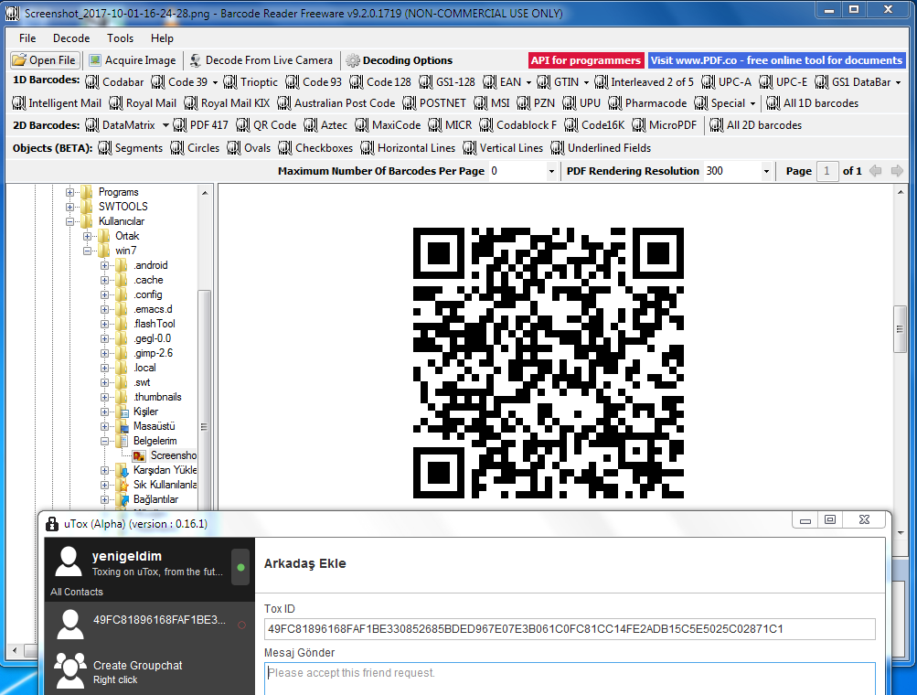Toggle the Code 93 barcode type

pyautogui.click(x=314, y=82)
